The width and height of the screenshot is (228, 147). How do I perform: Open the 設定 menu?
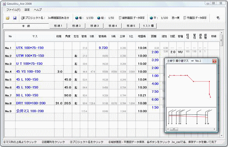(x=27, y=10)
